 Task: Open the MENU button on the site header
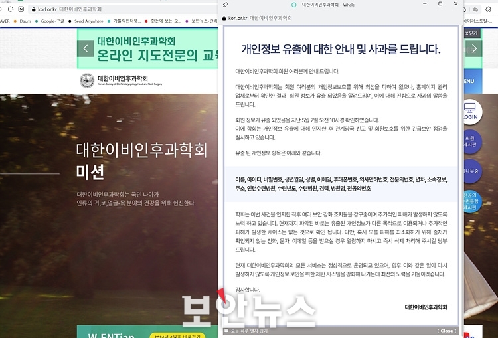pyautogui.click(x=473, y=81)
